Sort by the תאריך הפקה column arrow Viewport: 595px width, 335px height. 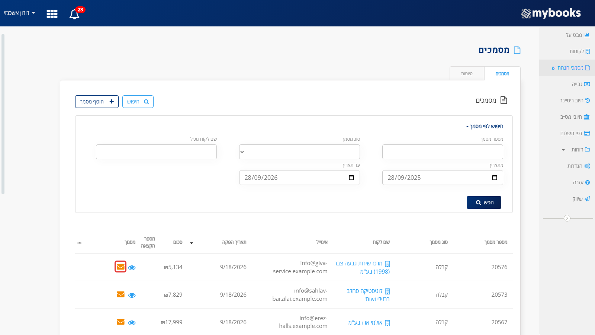click(192, 243)
